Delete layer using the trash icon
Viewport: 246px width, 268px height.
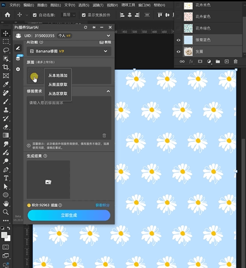click(236, 62)
